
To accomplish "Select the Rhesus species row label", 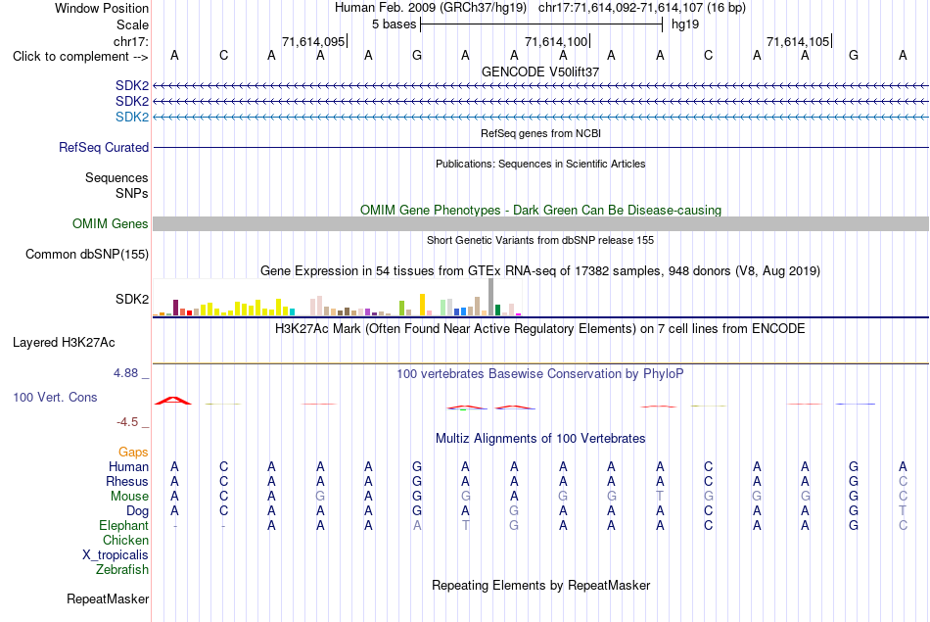I will tap(127, 481).
